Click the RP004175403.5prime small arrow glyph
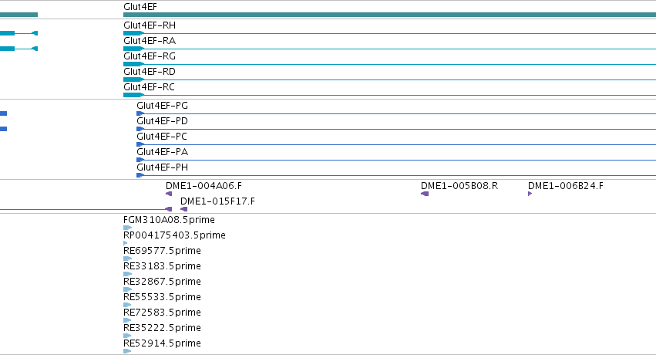Image resolution: width=656 pixels, height=355 pixels. (126, 243)
